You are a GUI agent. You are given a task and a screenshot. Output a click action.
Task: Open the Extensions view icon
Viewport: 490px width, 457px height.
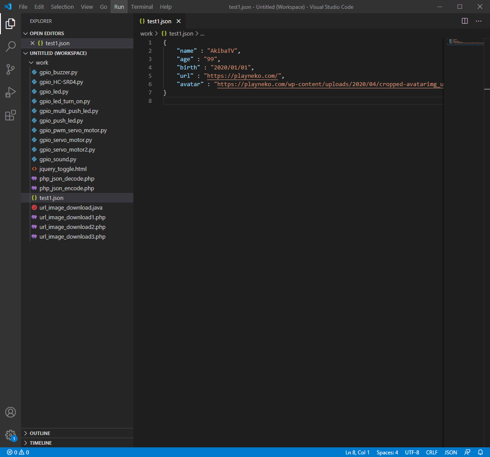pyautogui.click(x=11, y=115)
